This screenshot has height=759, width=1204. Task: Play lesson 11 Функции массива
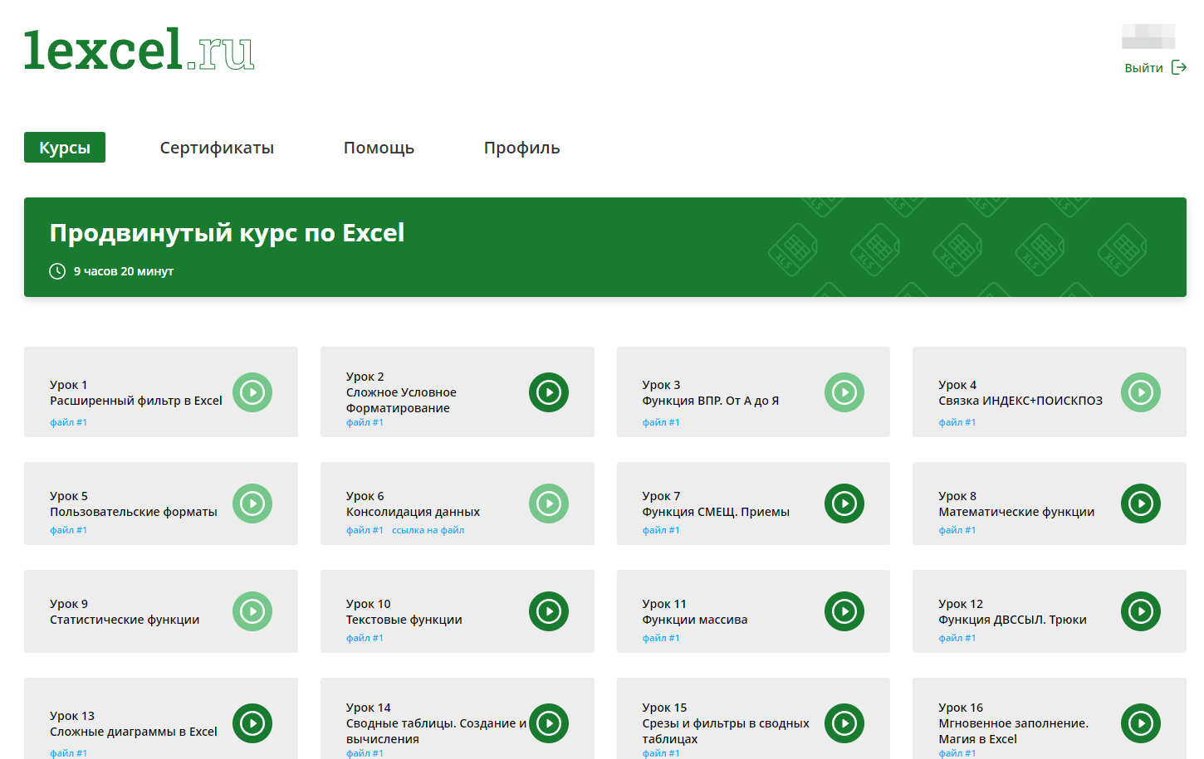click(x=844, y=611)
